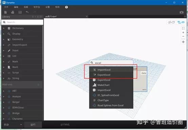The width and height of the screenshot is (188, 130).
Task: Open the 设置 menu
Action: 48,7
